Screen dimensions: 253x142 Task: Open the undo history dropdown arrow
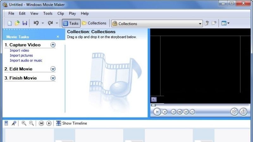click(x=43, y=23)
